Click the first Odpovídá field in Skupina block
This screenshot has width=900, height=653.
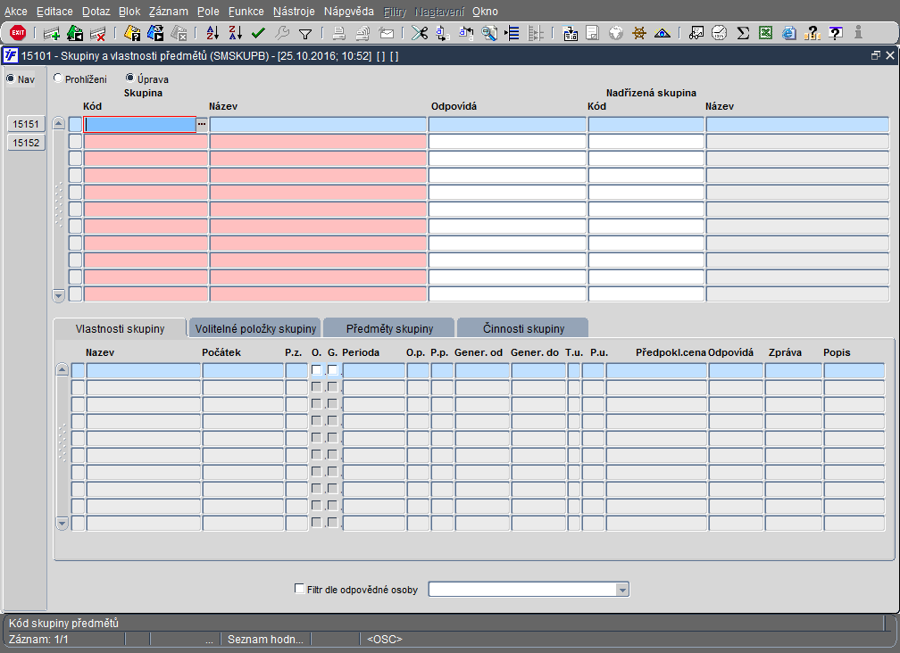point(507,124)
